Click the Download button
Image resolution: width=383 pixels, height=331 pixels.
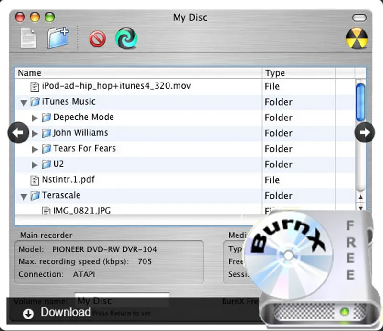[57, 312]
